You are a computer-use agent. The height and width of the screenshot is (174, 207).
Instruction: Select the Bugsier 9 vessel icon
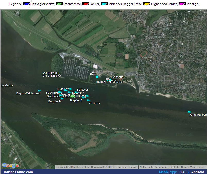[x=62, y=99]
